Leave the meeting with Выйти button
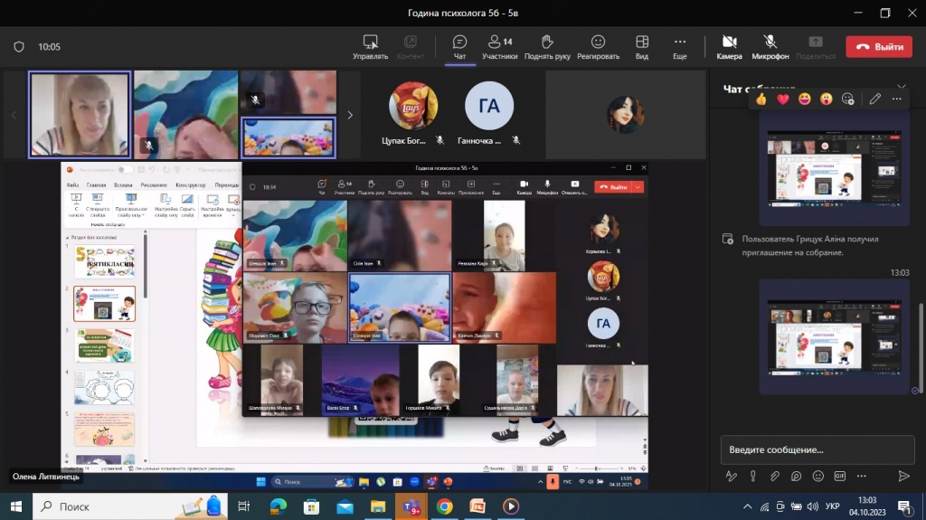The image size is (926, 520). (x=878, y=47)
